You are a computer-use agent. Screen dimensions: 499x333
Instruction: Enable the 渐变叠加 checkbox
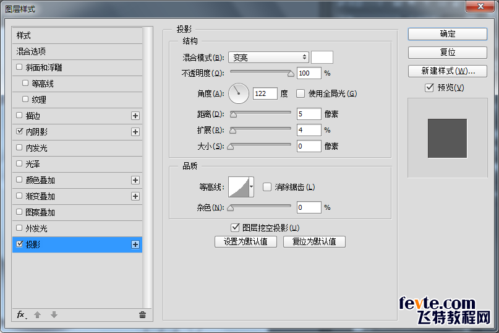(x=19, y=196)
